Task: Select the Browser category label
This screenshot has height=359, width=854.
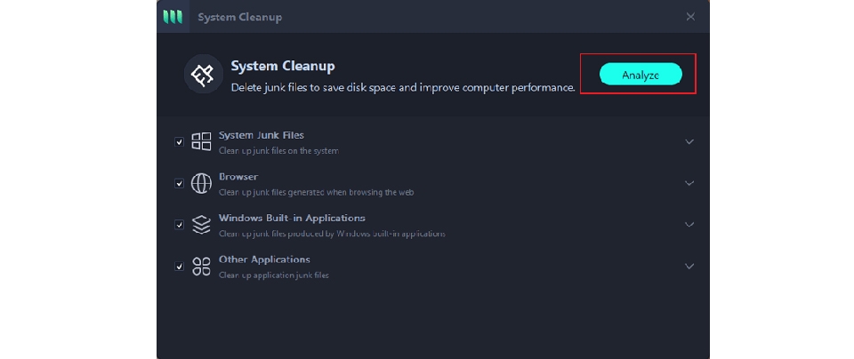Action: click(238, 177)
